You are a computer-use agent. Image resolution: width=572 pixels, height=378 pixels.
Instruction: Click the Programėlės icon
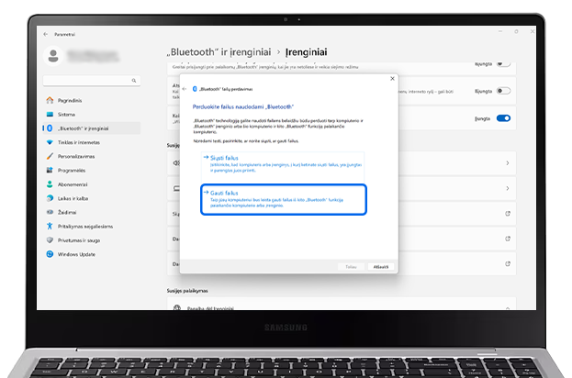[x=50, y=170]
